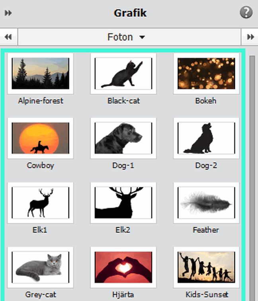Open the help question mark icon
258x301 pixels.
pyautogui.click(x=246, y=12)
